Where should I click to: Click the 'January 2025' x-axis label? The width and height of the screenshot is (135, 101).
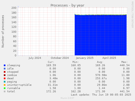[x=85, y=58]
